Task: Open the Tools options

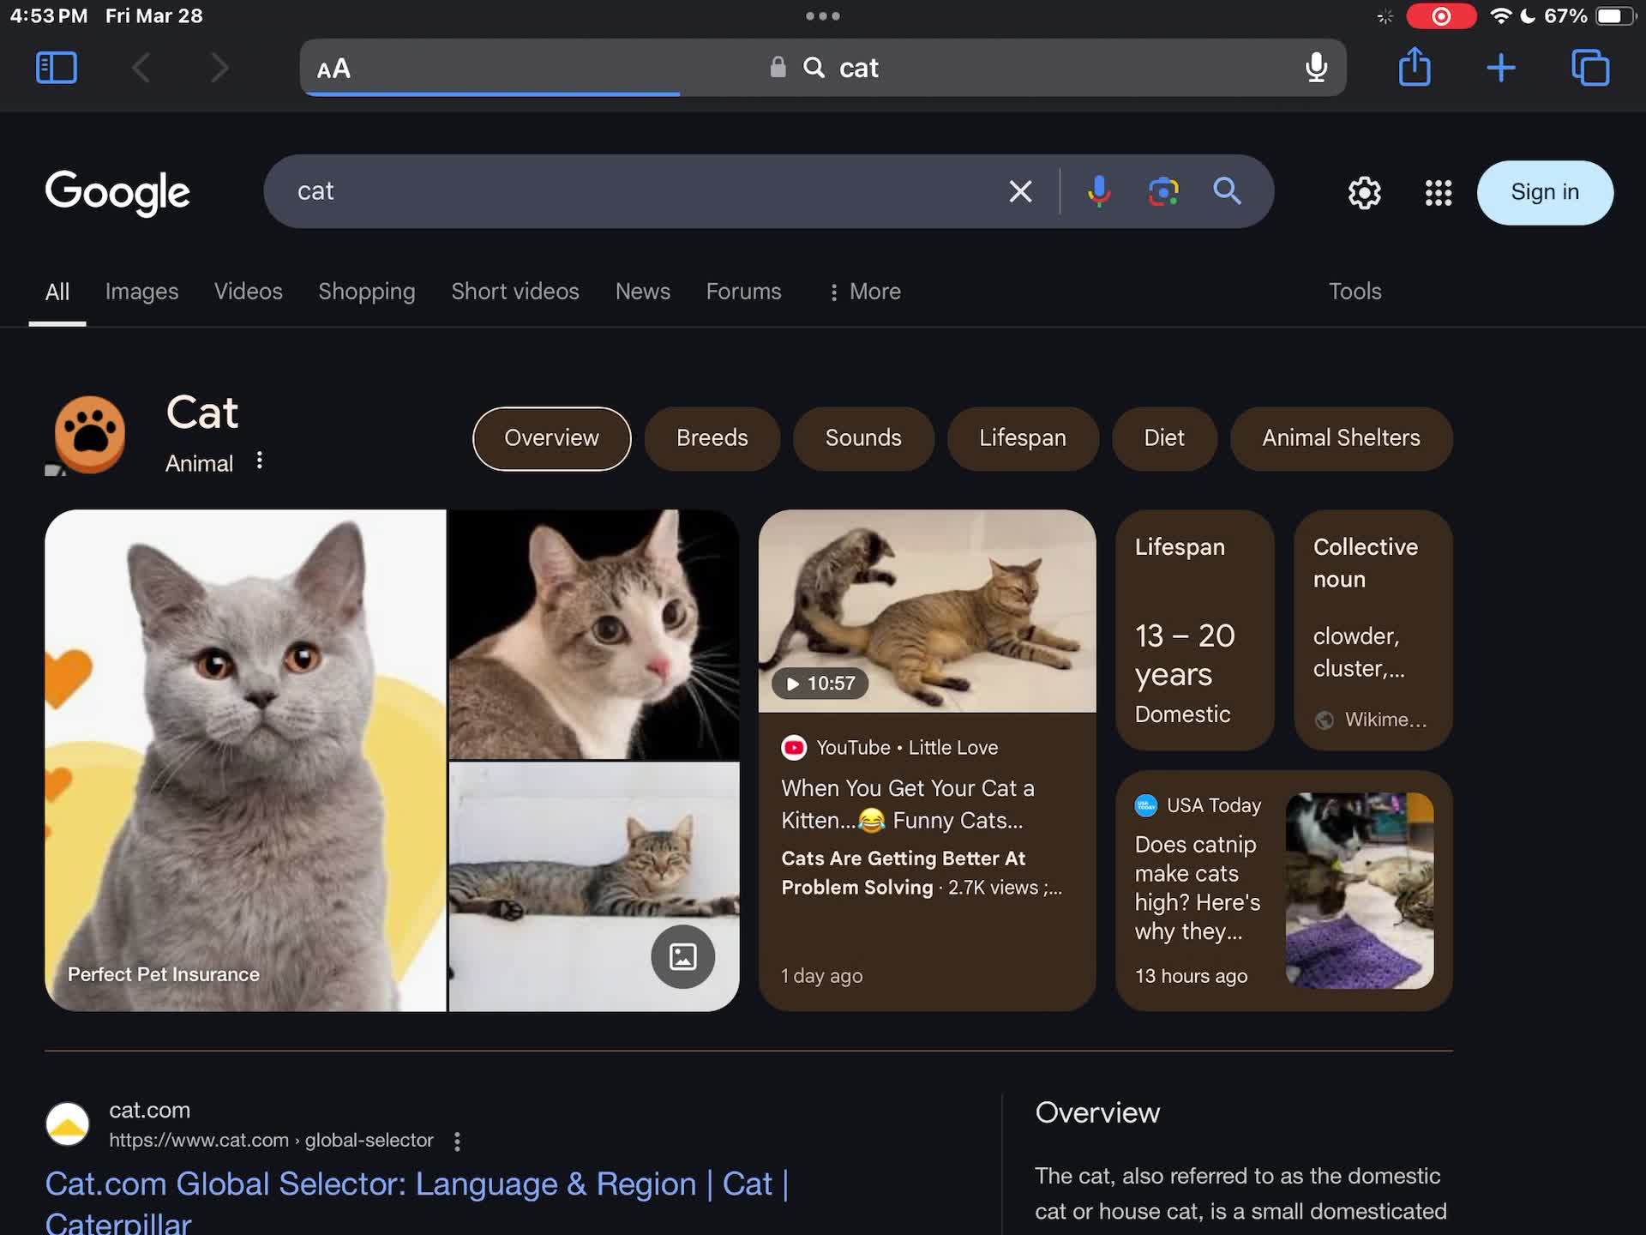Action: [1355, 292]
